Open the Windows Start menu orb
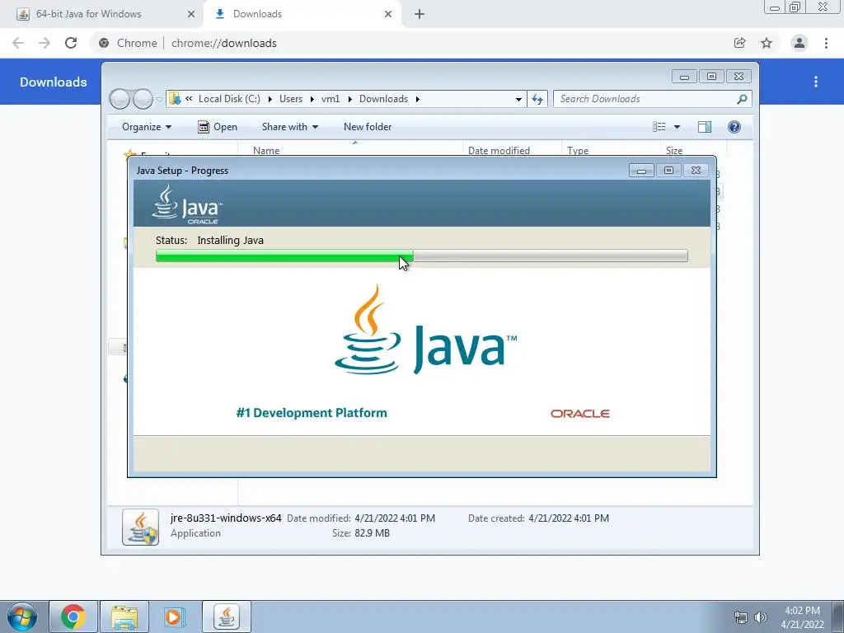The image size is (844, 633). [x=21, y=617]
